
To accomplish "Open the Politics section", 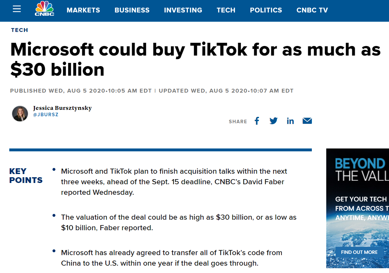I will pyautogui.click(x=266, y=10).
